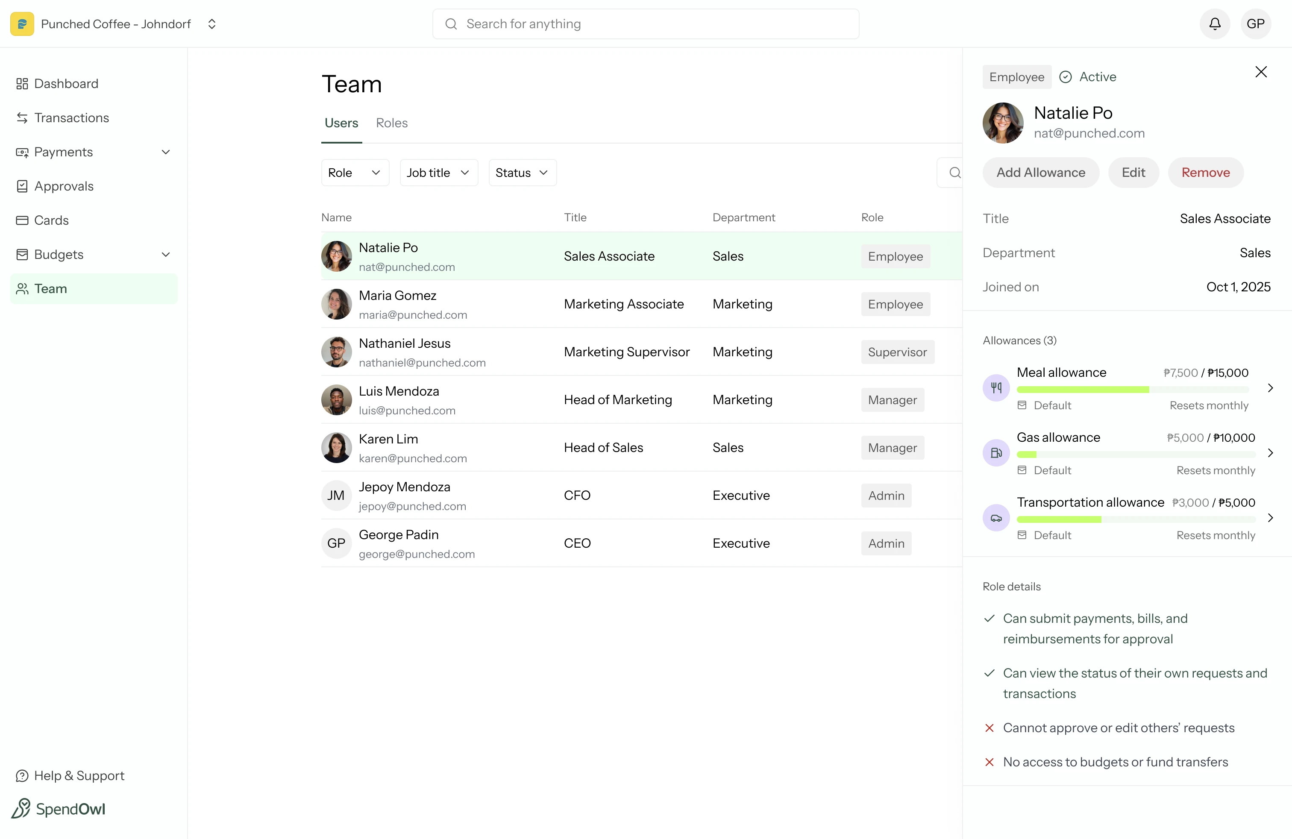Open the Job title filter dropdown
The image size is (1292, 839).
coord(438,173)
